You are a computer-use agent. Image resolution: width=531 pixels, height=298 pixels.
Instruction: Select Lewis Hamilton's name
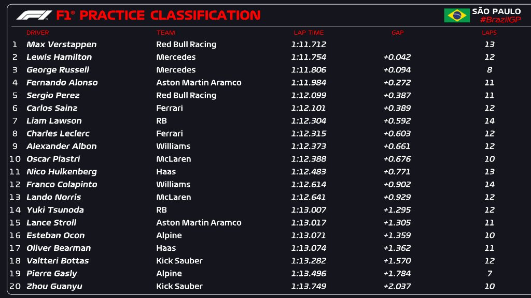coord(59,57)
